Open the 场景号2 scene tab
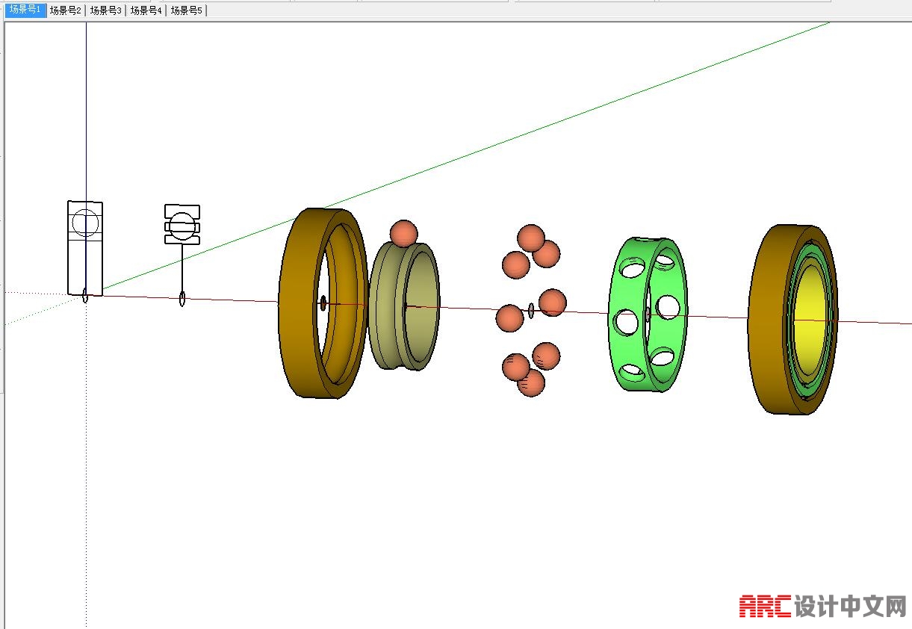This screenshot has height=629, width=912. (x=66, y=10)
